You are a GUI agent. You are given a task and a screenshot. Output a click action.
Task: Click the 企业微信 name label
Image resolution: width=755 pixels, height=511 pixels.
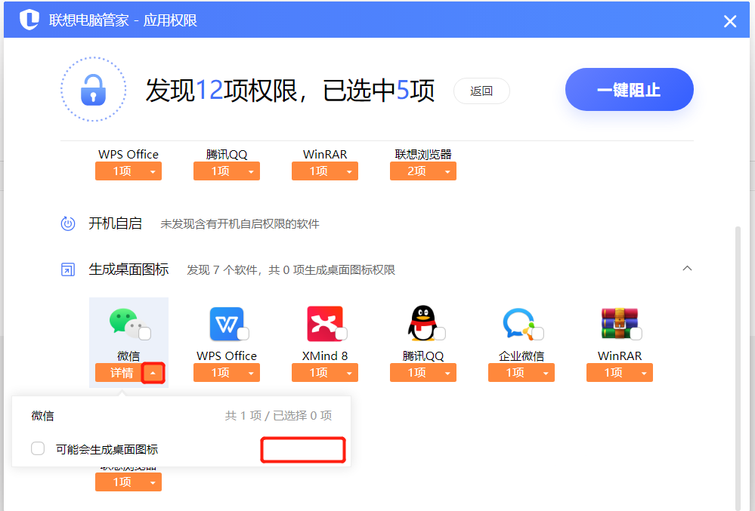(521, 356)
